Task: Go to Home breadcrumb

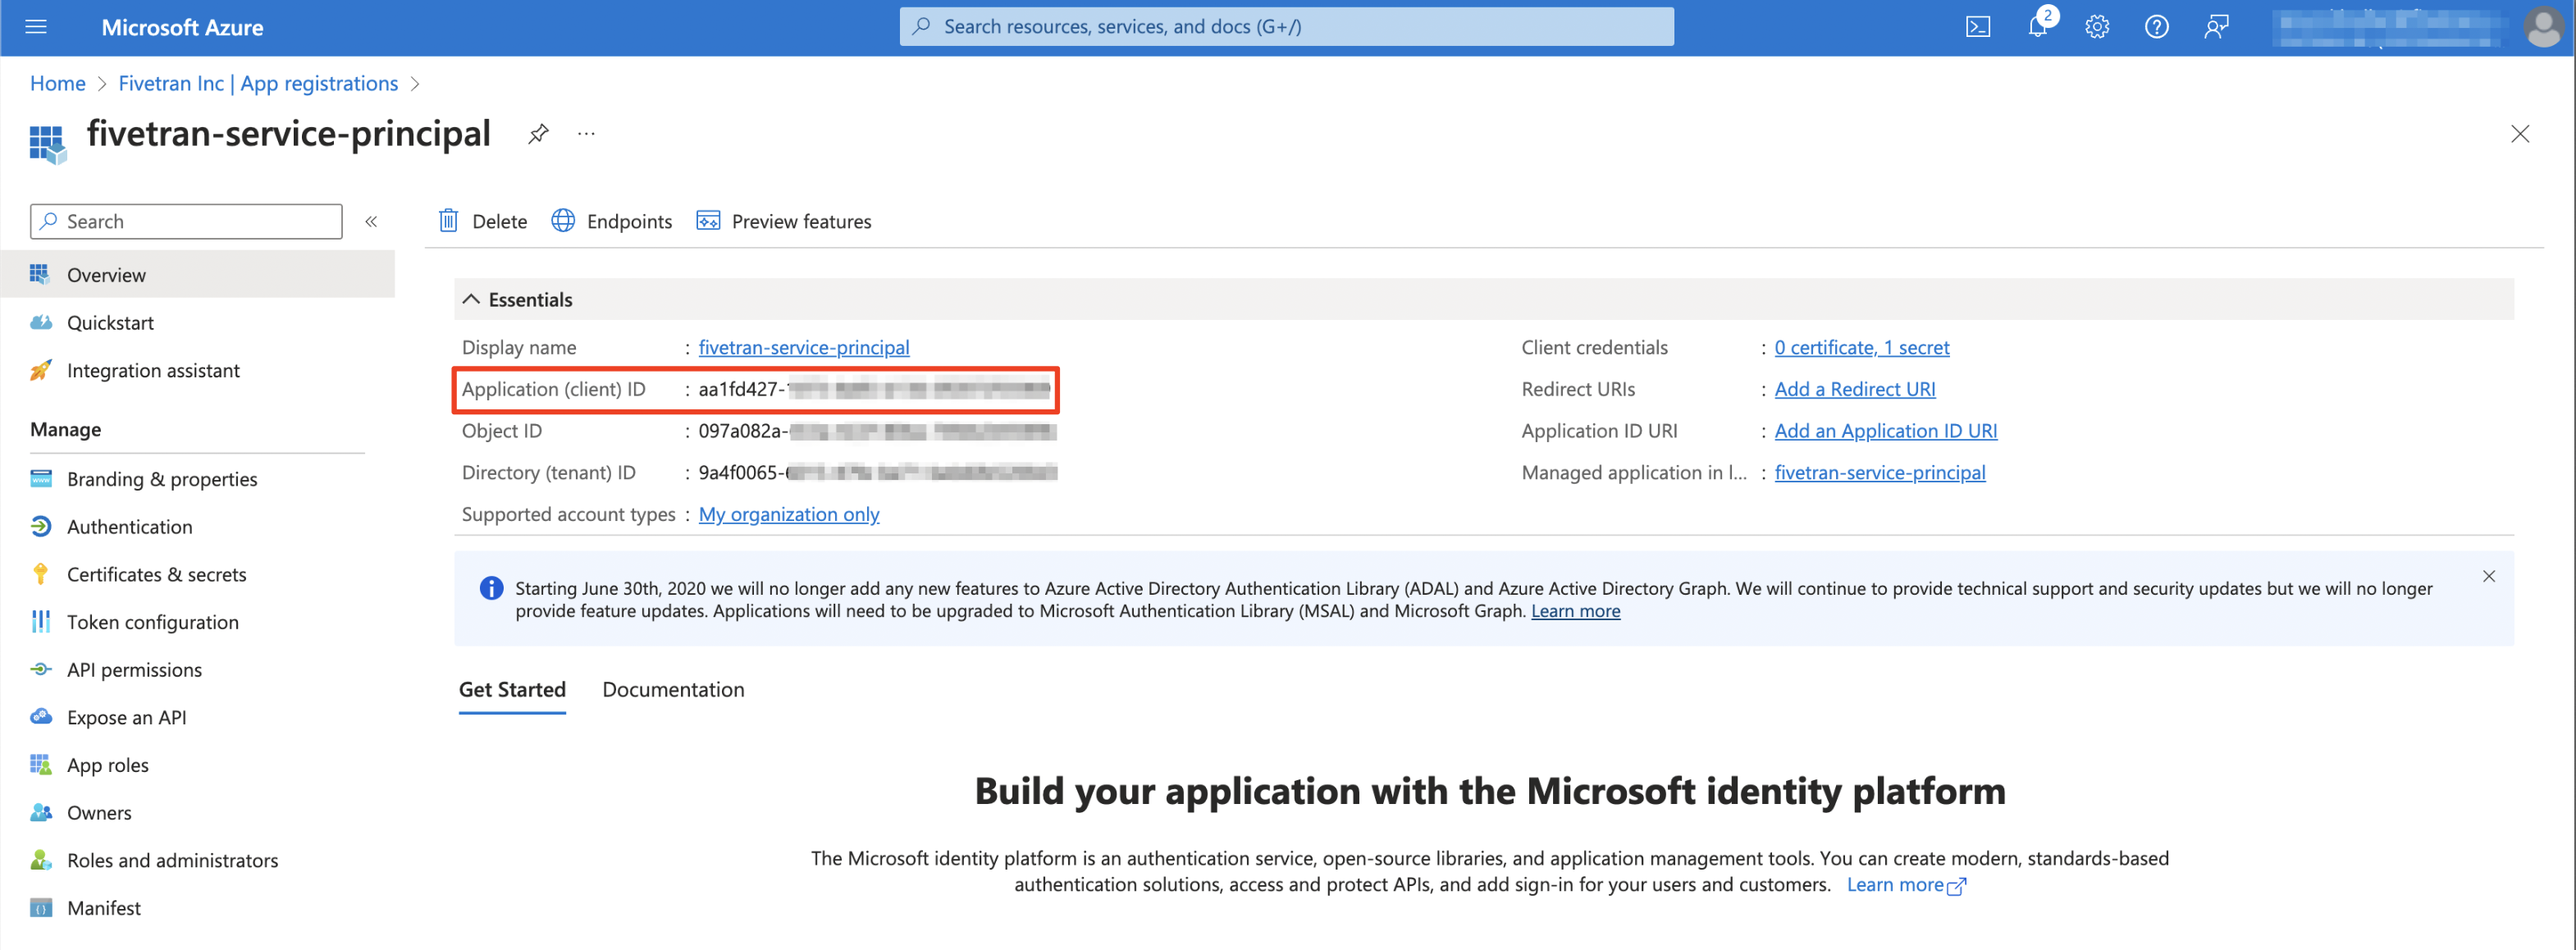Action: (58, 84)
